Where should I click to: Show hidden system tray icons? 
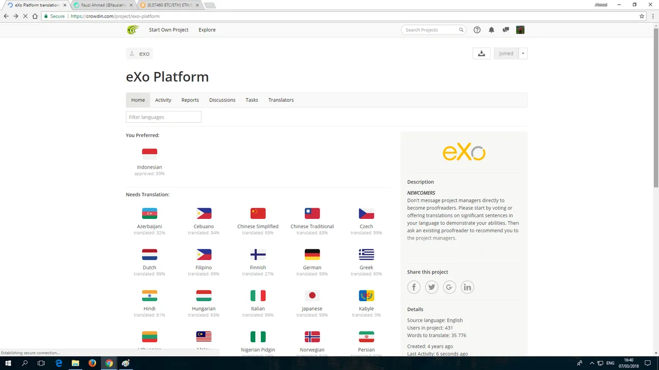592,363
